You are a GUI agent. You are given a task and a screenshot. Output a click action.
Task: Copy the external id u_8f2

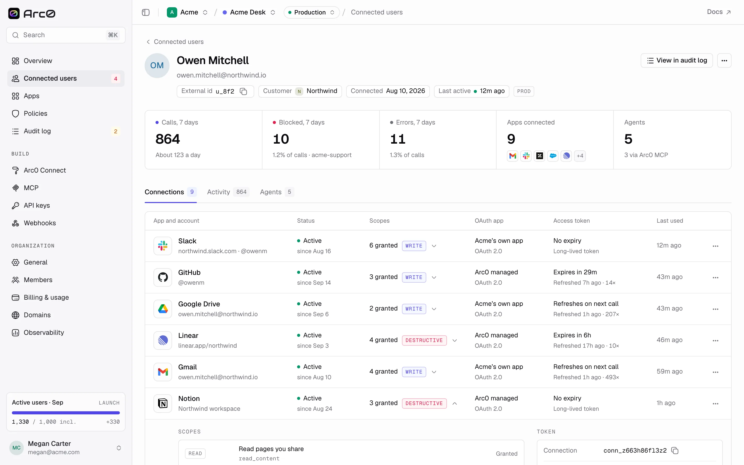[x=243, y=91]
